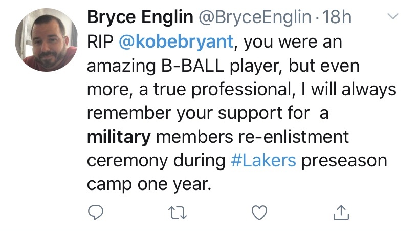Click the bold word military in the tweet
The image size is (418, 232).
coord(119,137)
